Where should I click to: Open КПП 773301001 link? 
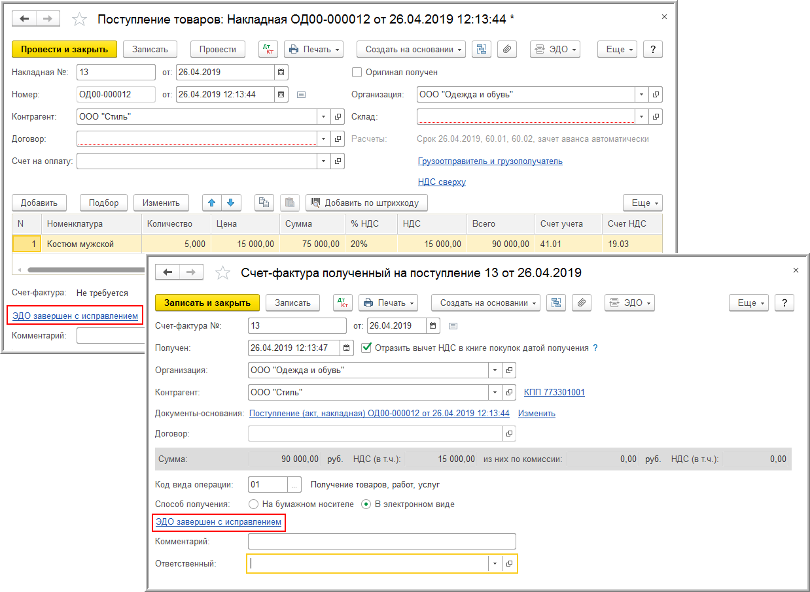click(554, 393)
